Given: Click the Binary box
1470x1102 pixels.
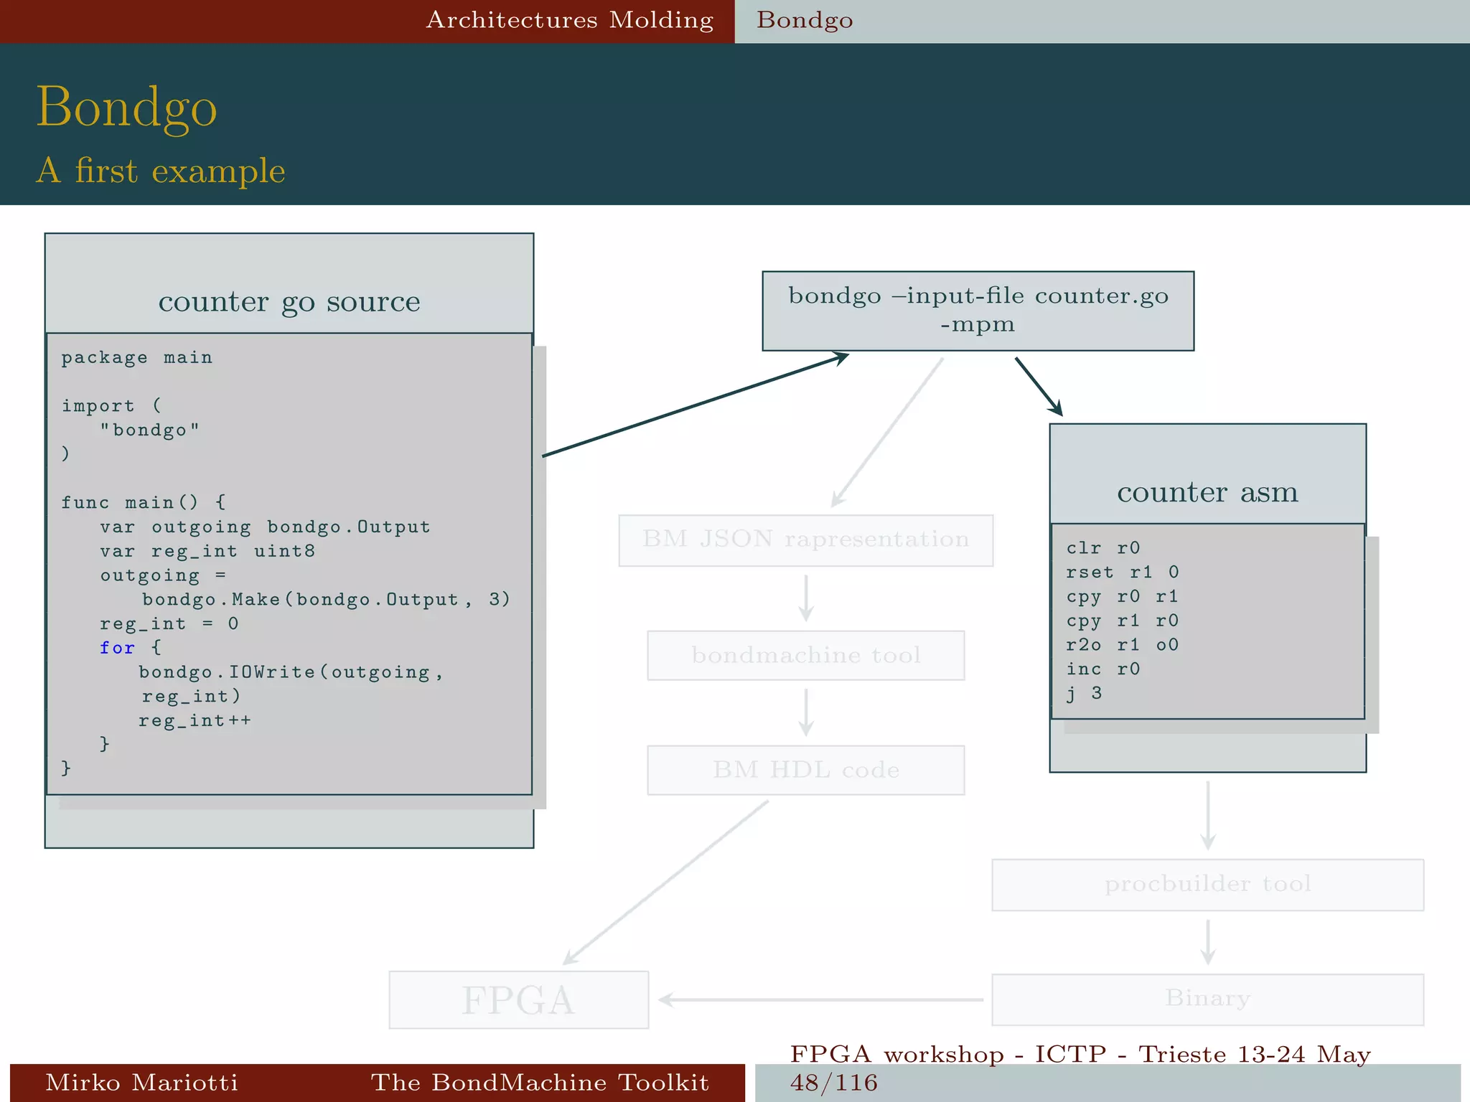Looking at the screenshot, I should [1207, 999].
